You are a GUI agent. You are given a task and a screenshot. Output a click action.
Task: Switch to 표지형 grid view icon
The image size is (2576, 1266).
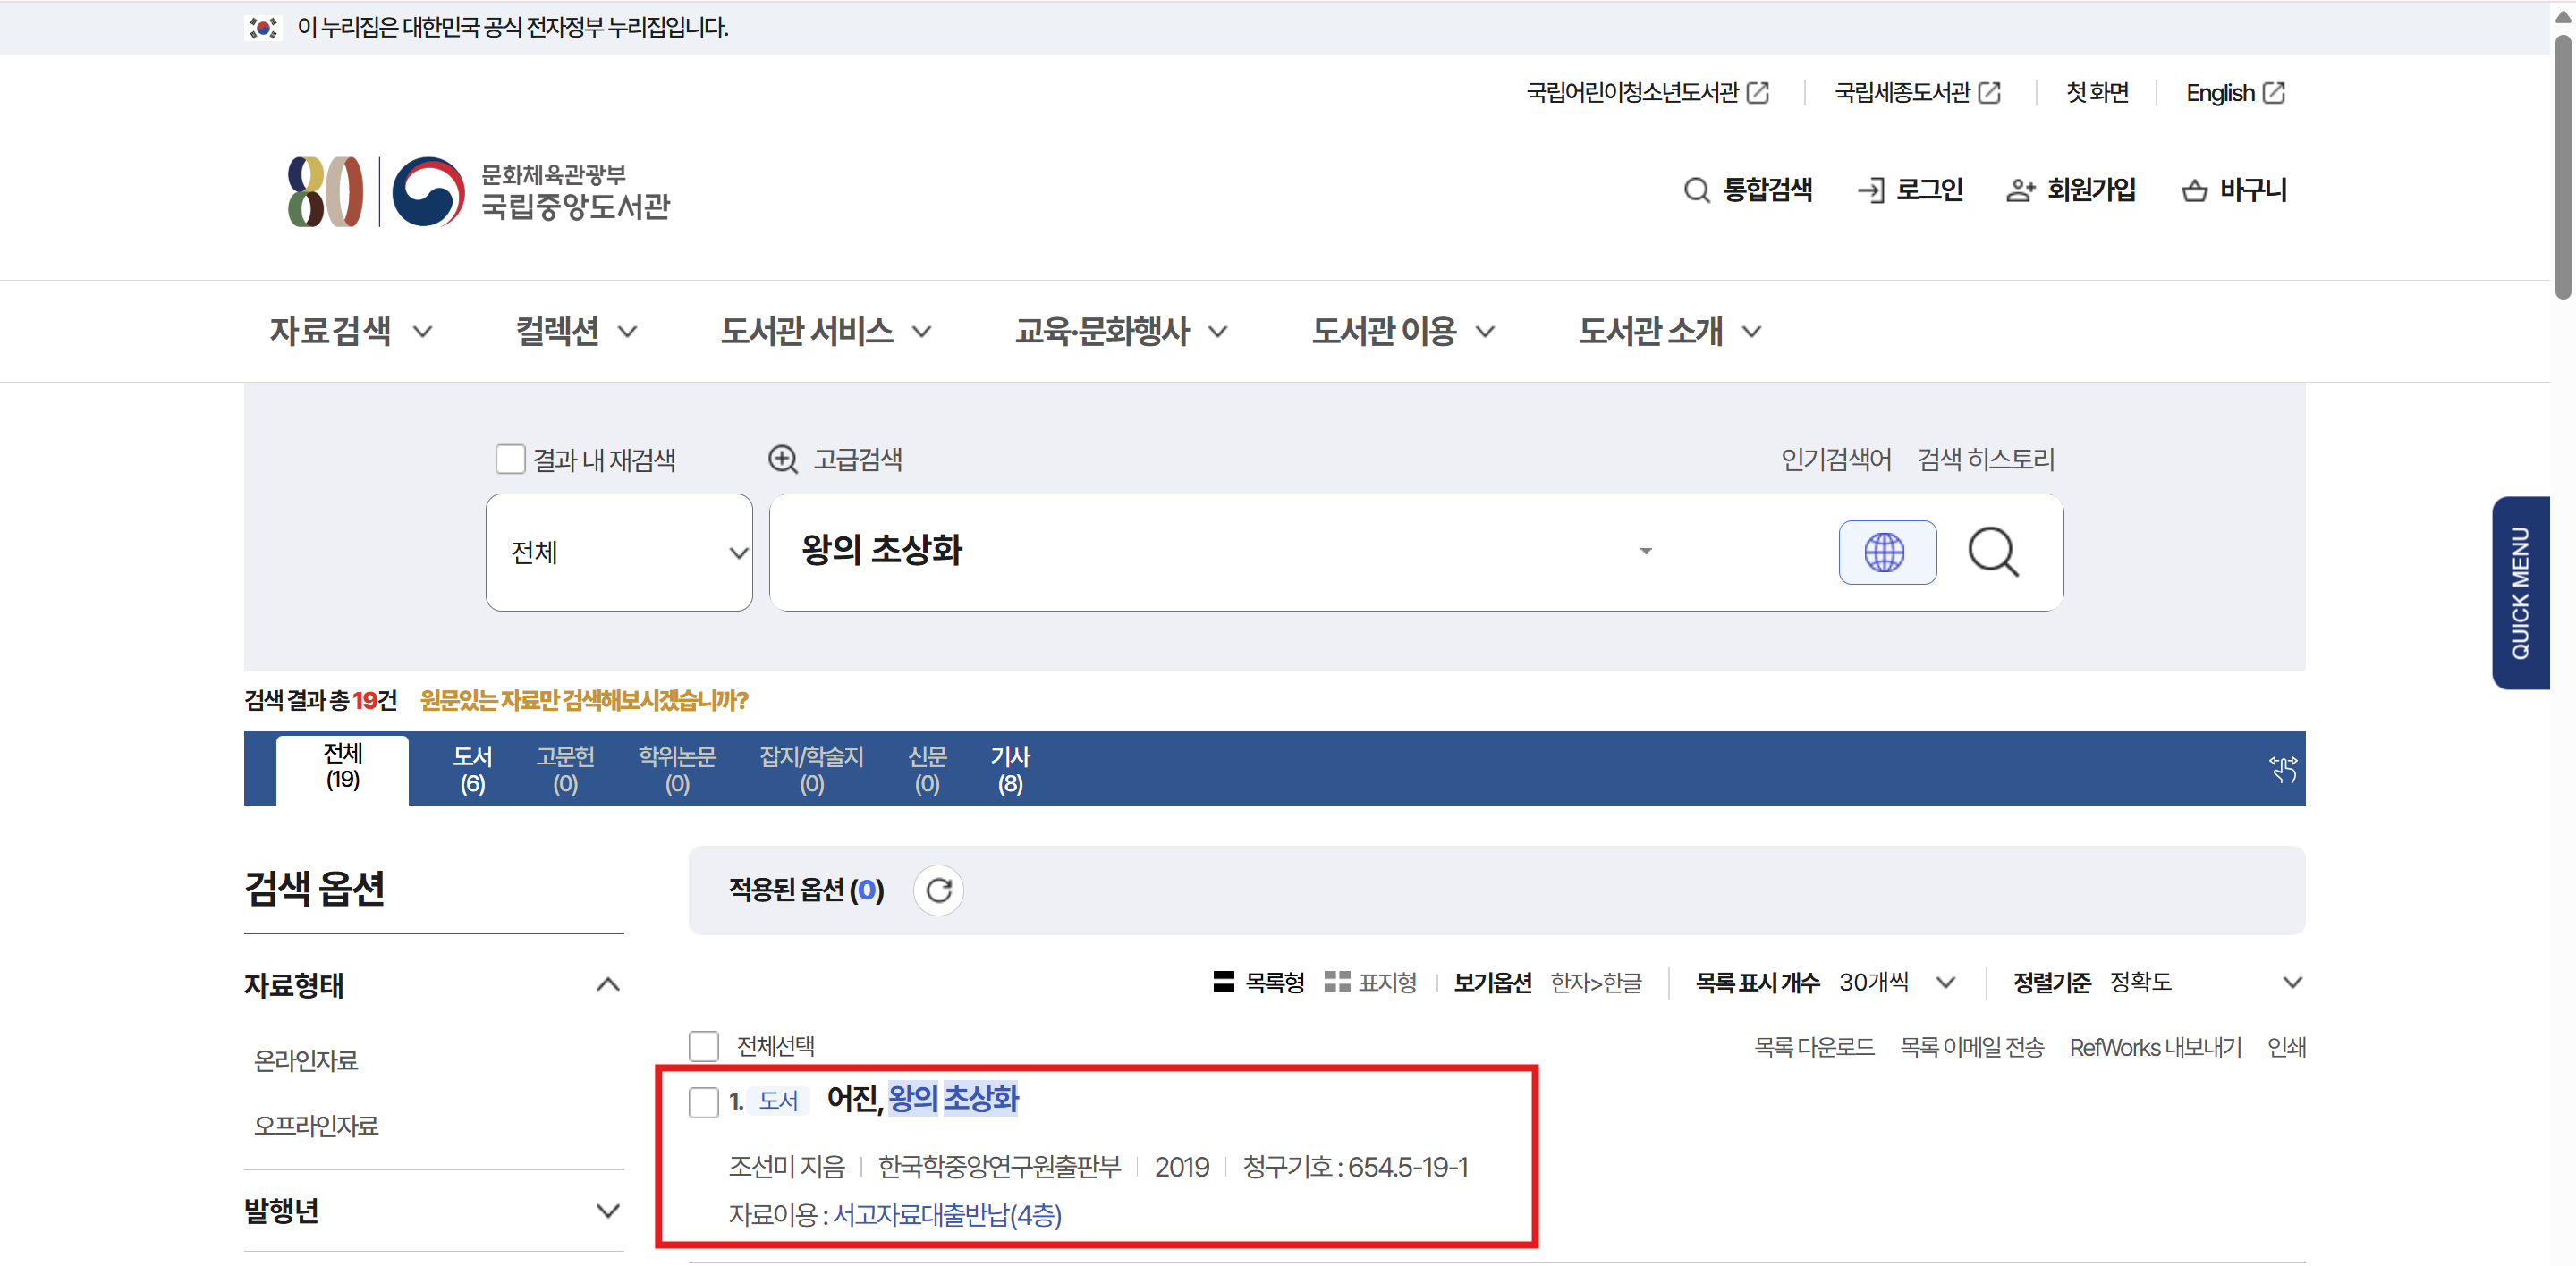tap(1336, 981)
